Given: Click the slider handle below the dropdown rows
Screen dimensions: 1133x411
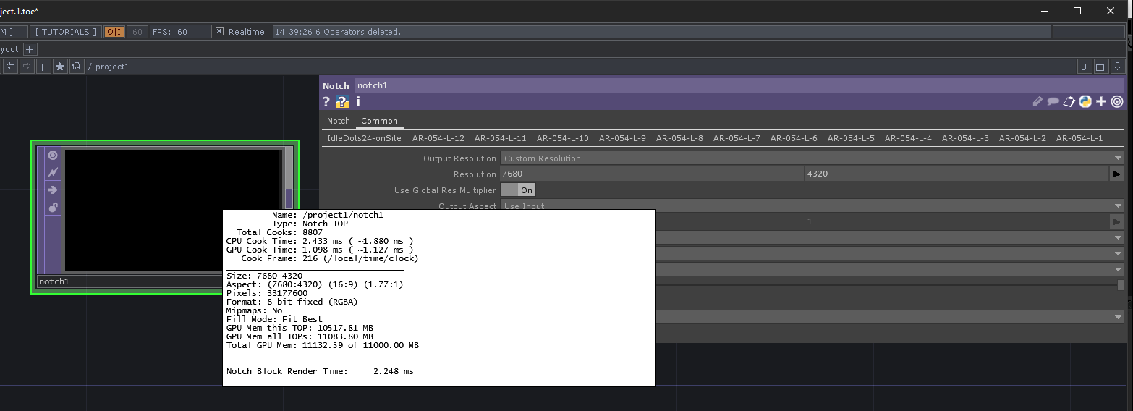Looking at the screenshot, I should [x=1120, y=285].
